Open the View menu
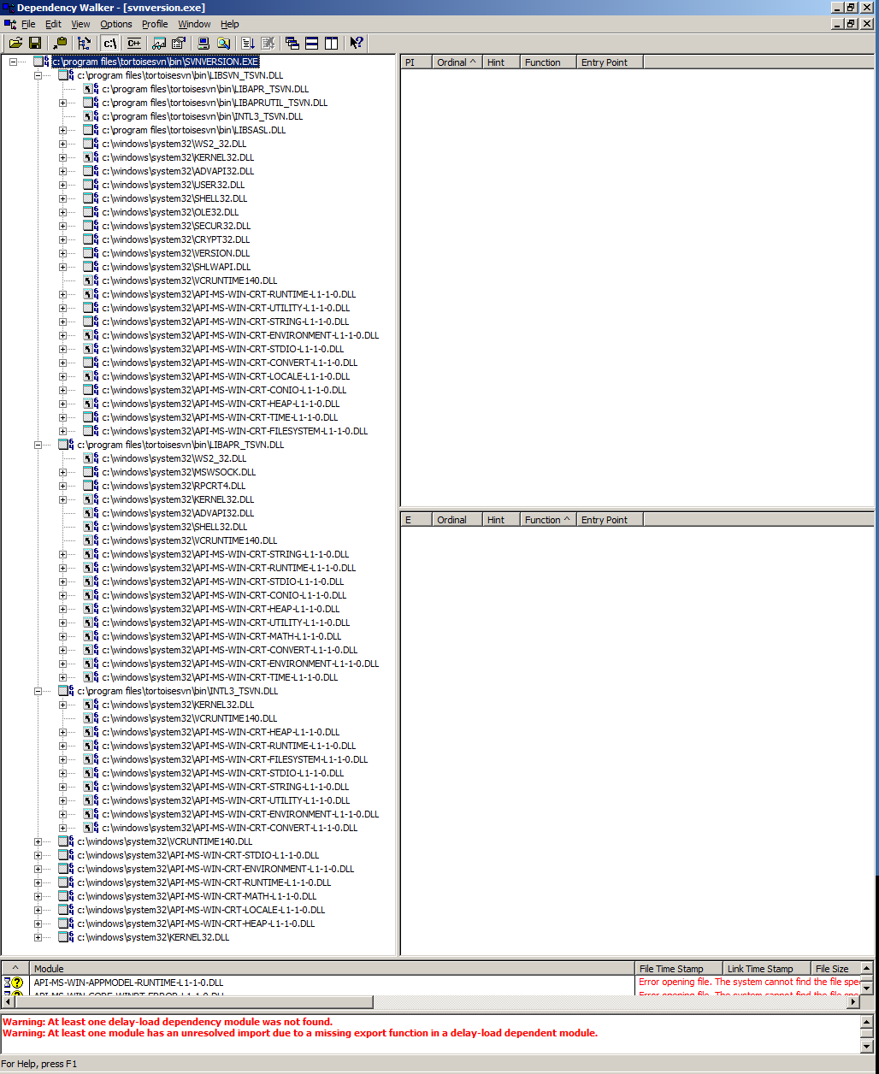The width and height of the screenshot is (879, 1074). (x=80, y=24)
